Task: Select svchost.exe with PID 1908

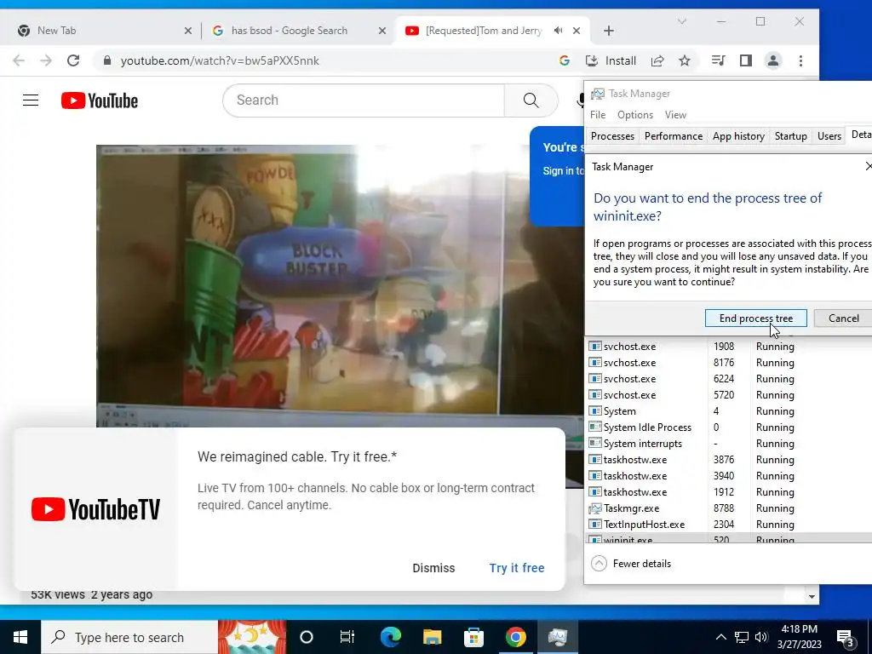Action: (x=729, y=347)
